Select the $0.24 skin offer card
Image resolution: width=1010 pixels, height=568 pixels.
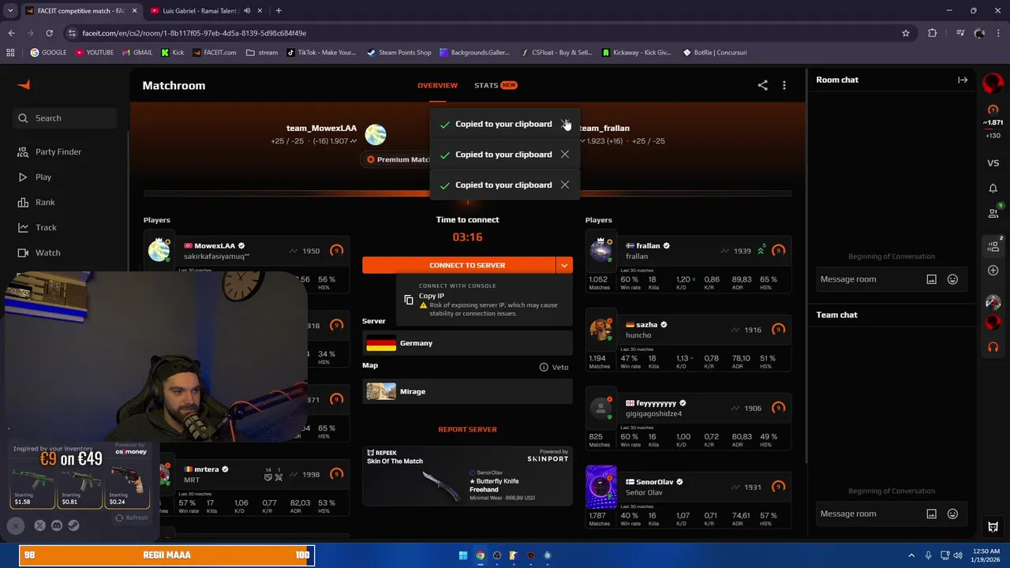coord(128,487)
